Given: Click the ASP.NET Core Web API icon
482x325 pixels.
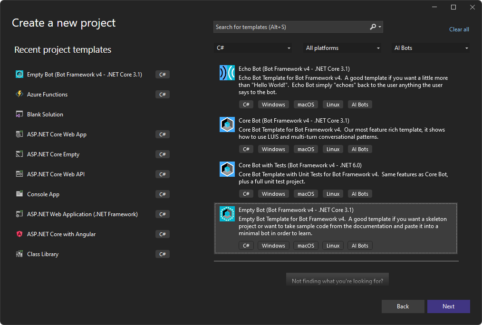Looking at the screenshot, I should click(x=19, y=174).
